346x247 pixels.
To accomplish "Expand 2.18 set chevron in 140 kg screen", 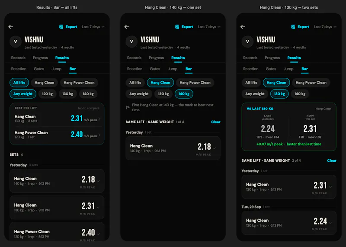I will 214,148.
